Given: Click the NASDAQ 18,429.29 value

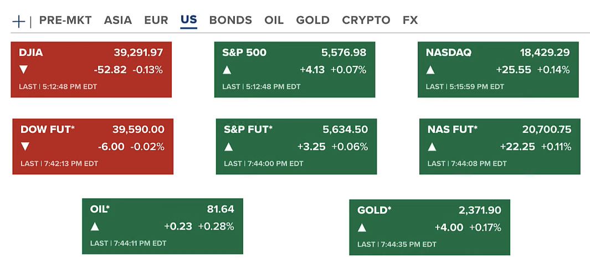Looking at the screenshot, I should (545, 53).
